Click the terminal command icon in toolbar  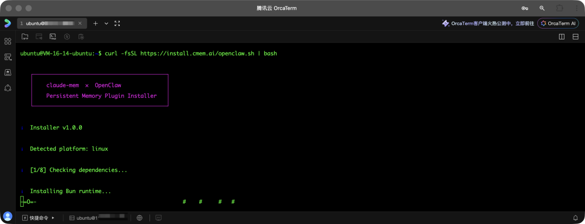pos(53,37)
